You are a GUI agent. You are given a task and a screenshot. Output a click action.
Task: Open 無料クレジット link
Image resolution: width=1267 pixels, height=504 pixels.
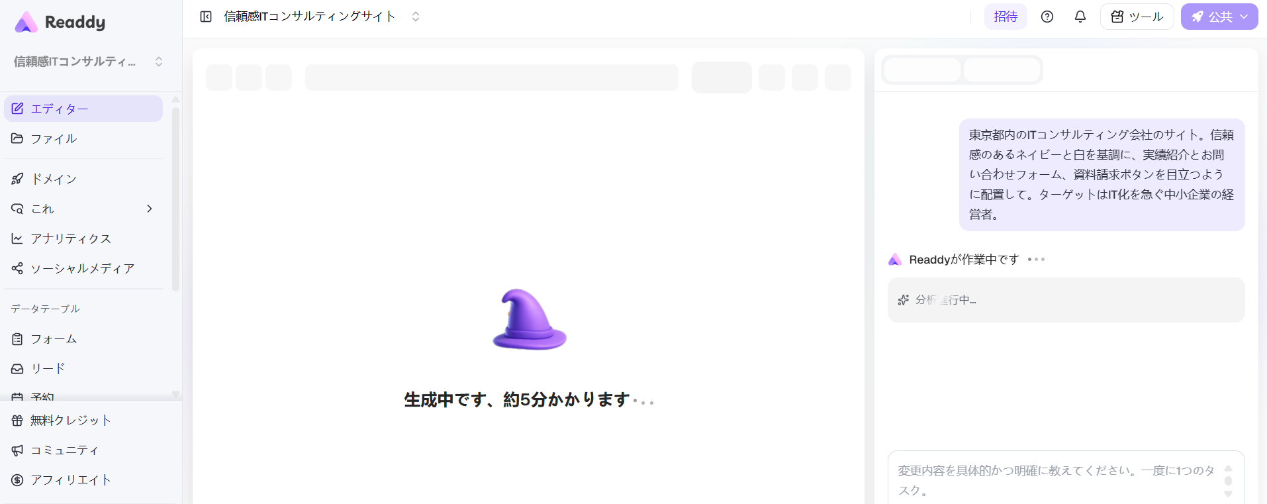click(x=83, y=421)
